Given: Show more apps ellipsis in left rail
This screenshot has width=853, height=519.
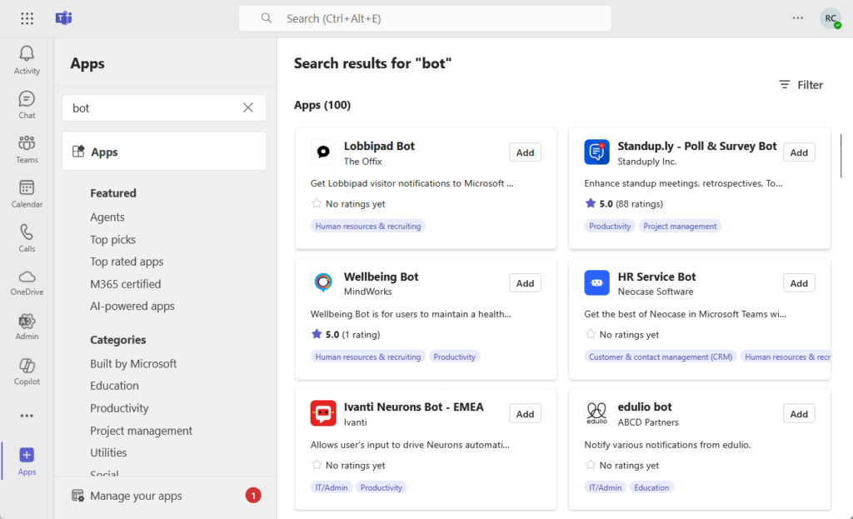Looking at the screenshot, I should 27,416.
